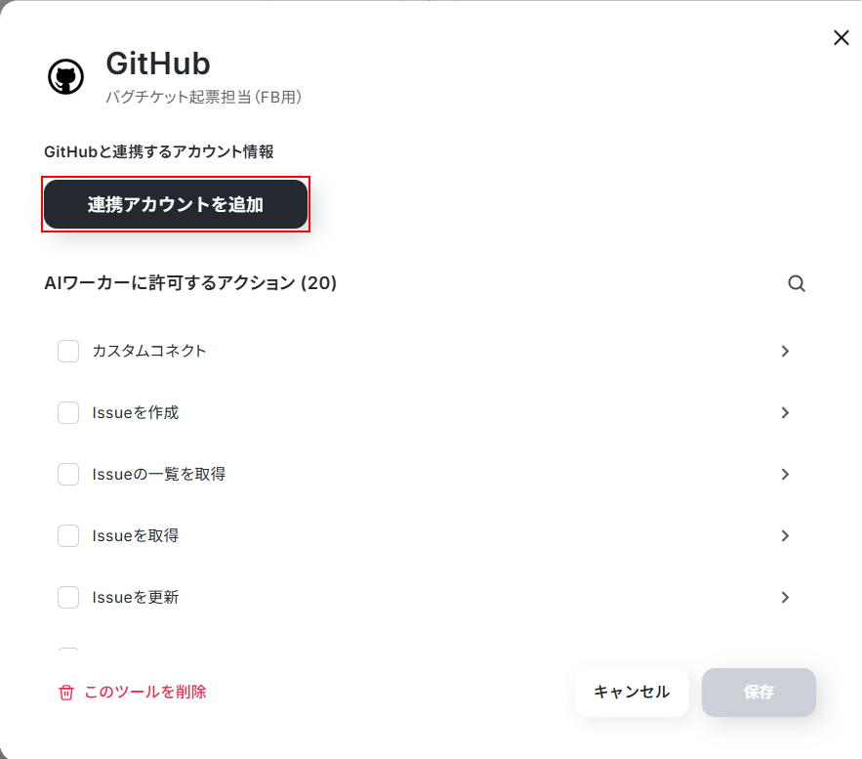The image size is (862, 759).
Task: Tick the Issueの一覧を取得 checkbox
Action: click(68, 474)
